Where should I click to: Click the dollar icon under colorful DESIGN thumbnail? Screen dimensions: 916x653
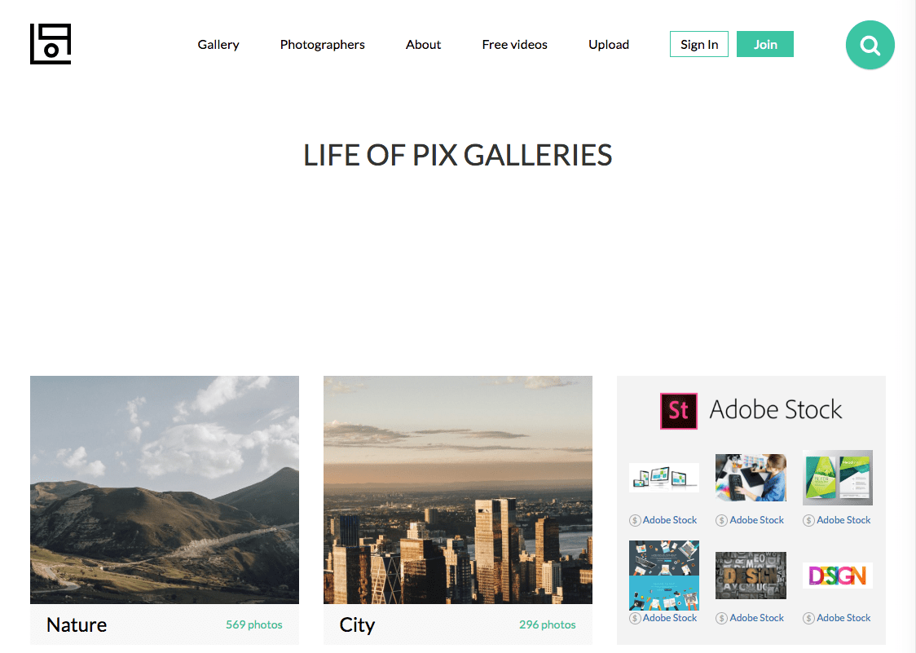808,618
